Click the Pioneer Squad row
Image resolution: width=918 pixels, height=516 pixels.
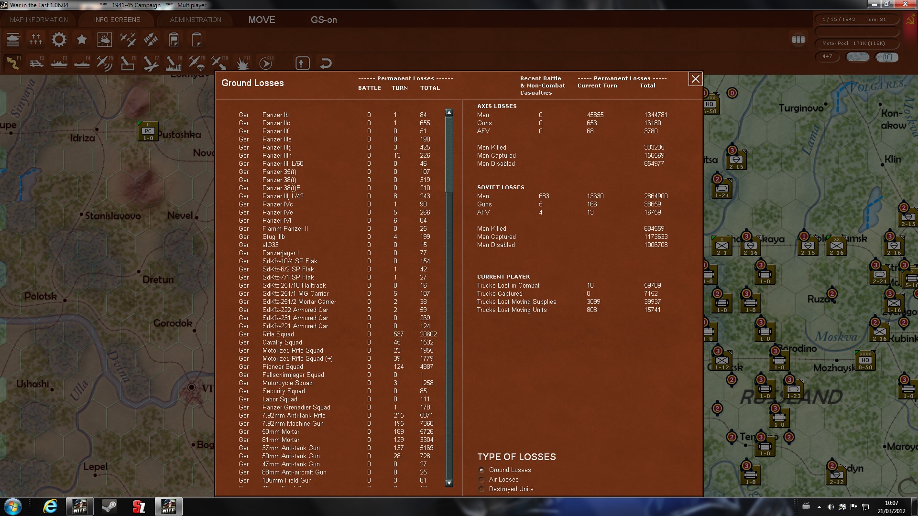pos(337,367)
